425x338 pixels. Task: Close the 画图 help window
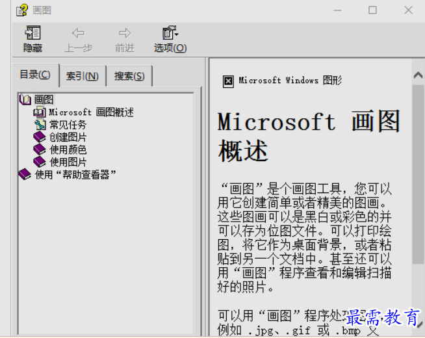coord(408,10)
